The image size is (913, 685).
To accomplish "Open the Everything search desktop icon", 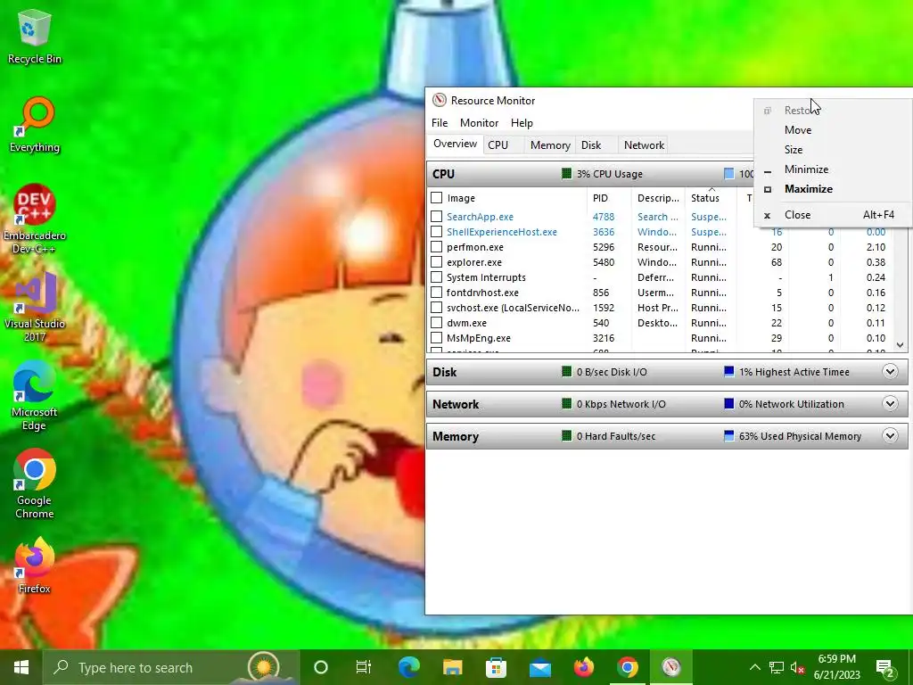I will 35,125.
